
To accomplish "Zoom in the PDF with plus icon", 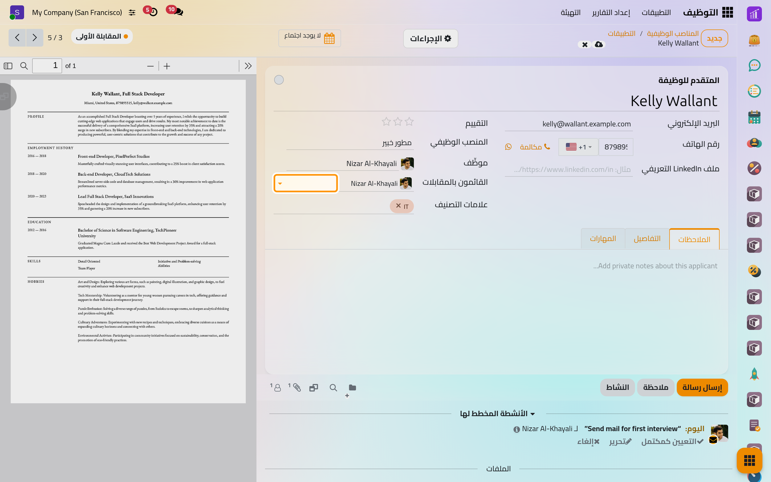I will click(167, 66).
